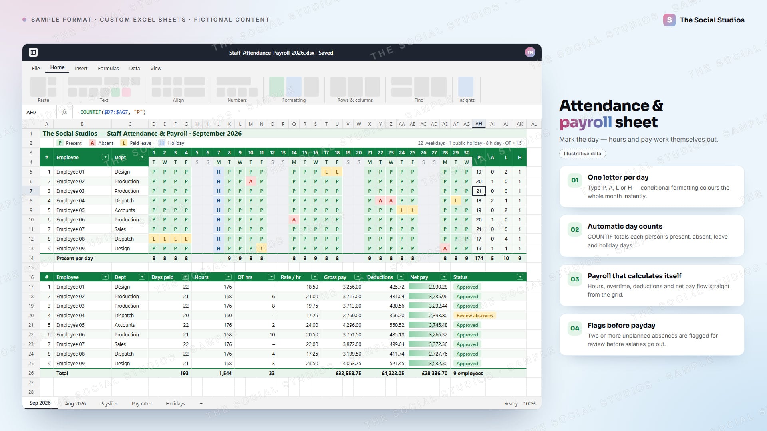Click the Approved status for Employee 01

(x=467, y=287)
